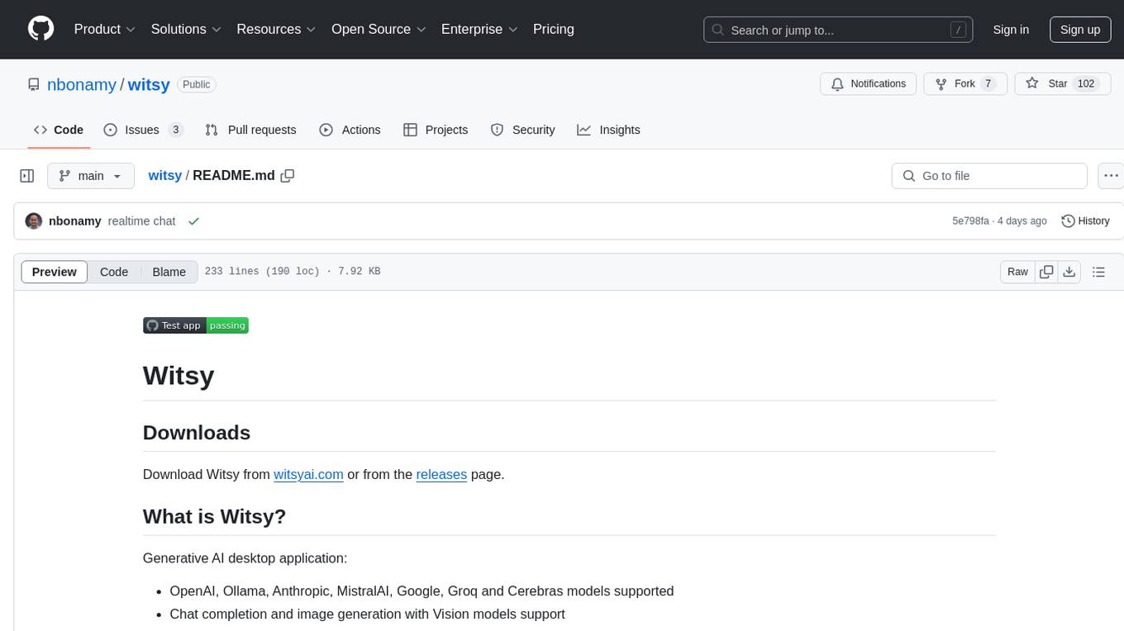The image size is (1124, 631).
Task: Go to witsy root in breadcrumb
Action: [x=164, y=175]
